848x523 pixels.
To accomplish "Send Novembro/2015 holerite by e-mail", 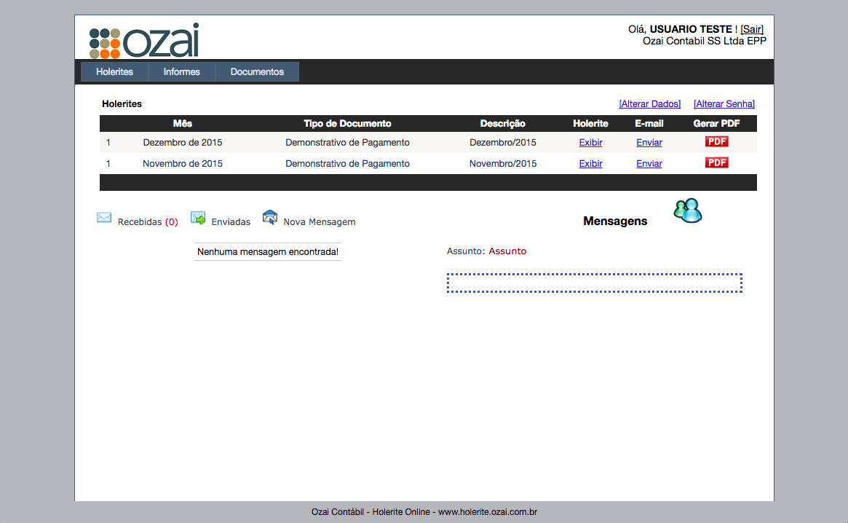I will (649, 164).
